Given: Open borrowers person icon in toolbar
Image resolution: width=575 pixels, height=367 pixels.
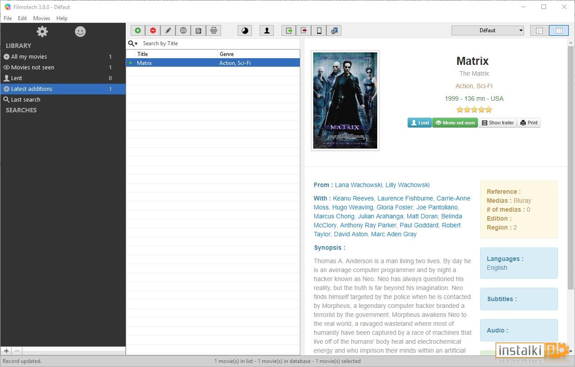Looking at the screenshot, I should (x=267, y=30).
